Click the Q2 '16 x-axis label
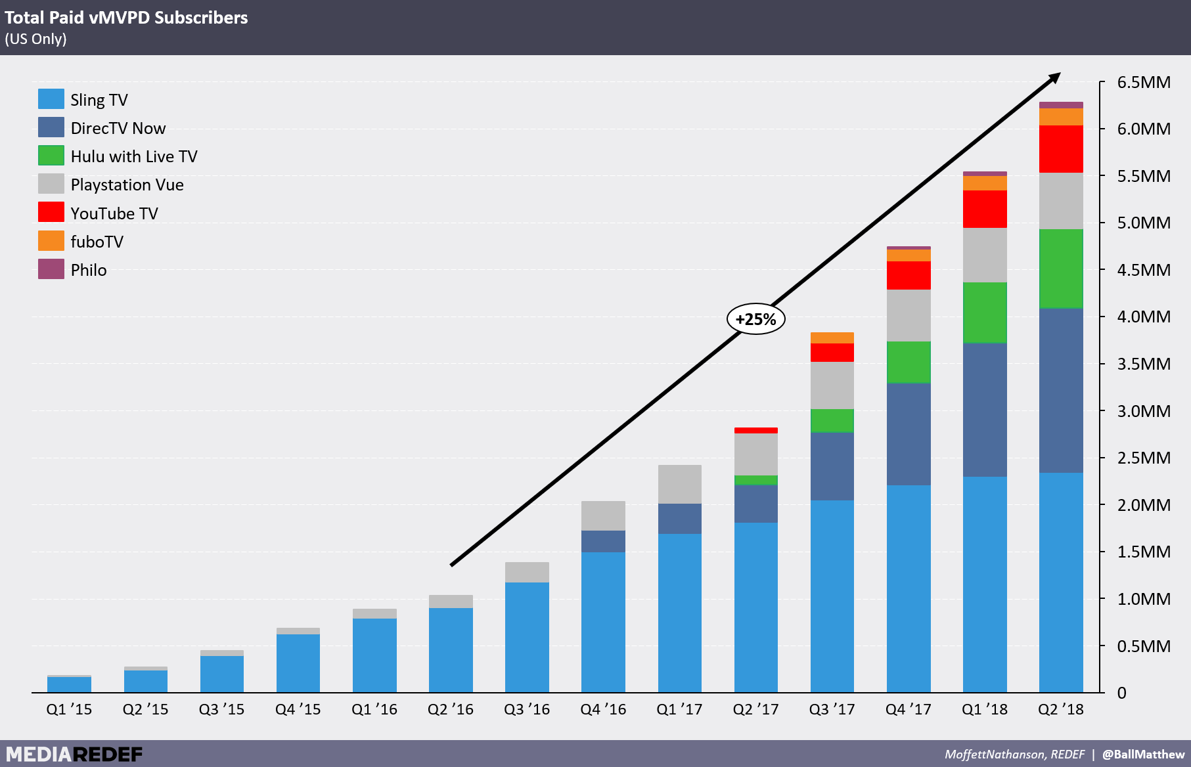The width and height of the screenshot is (1191, 767). pos(451,709)
